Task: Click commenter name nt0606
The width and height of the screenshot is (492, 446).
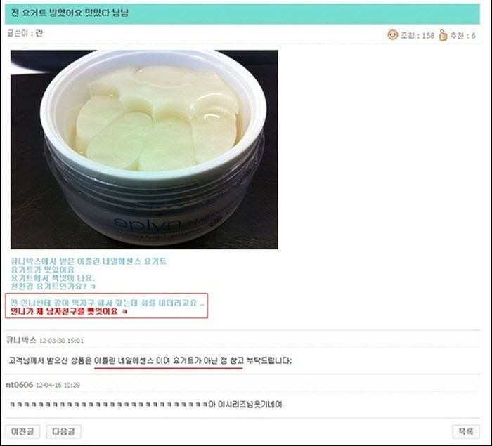Action: point(20,385)
